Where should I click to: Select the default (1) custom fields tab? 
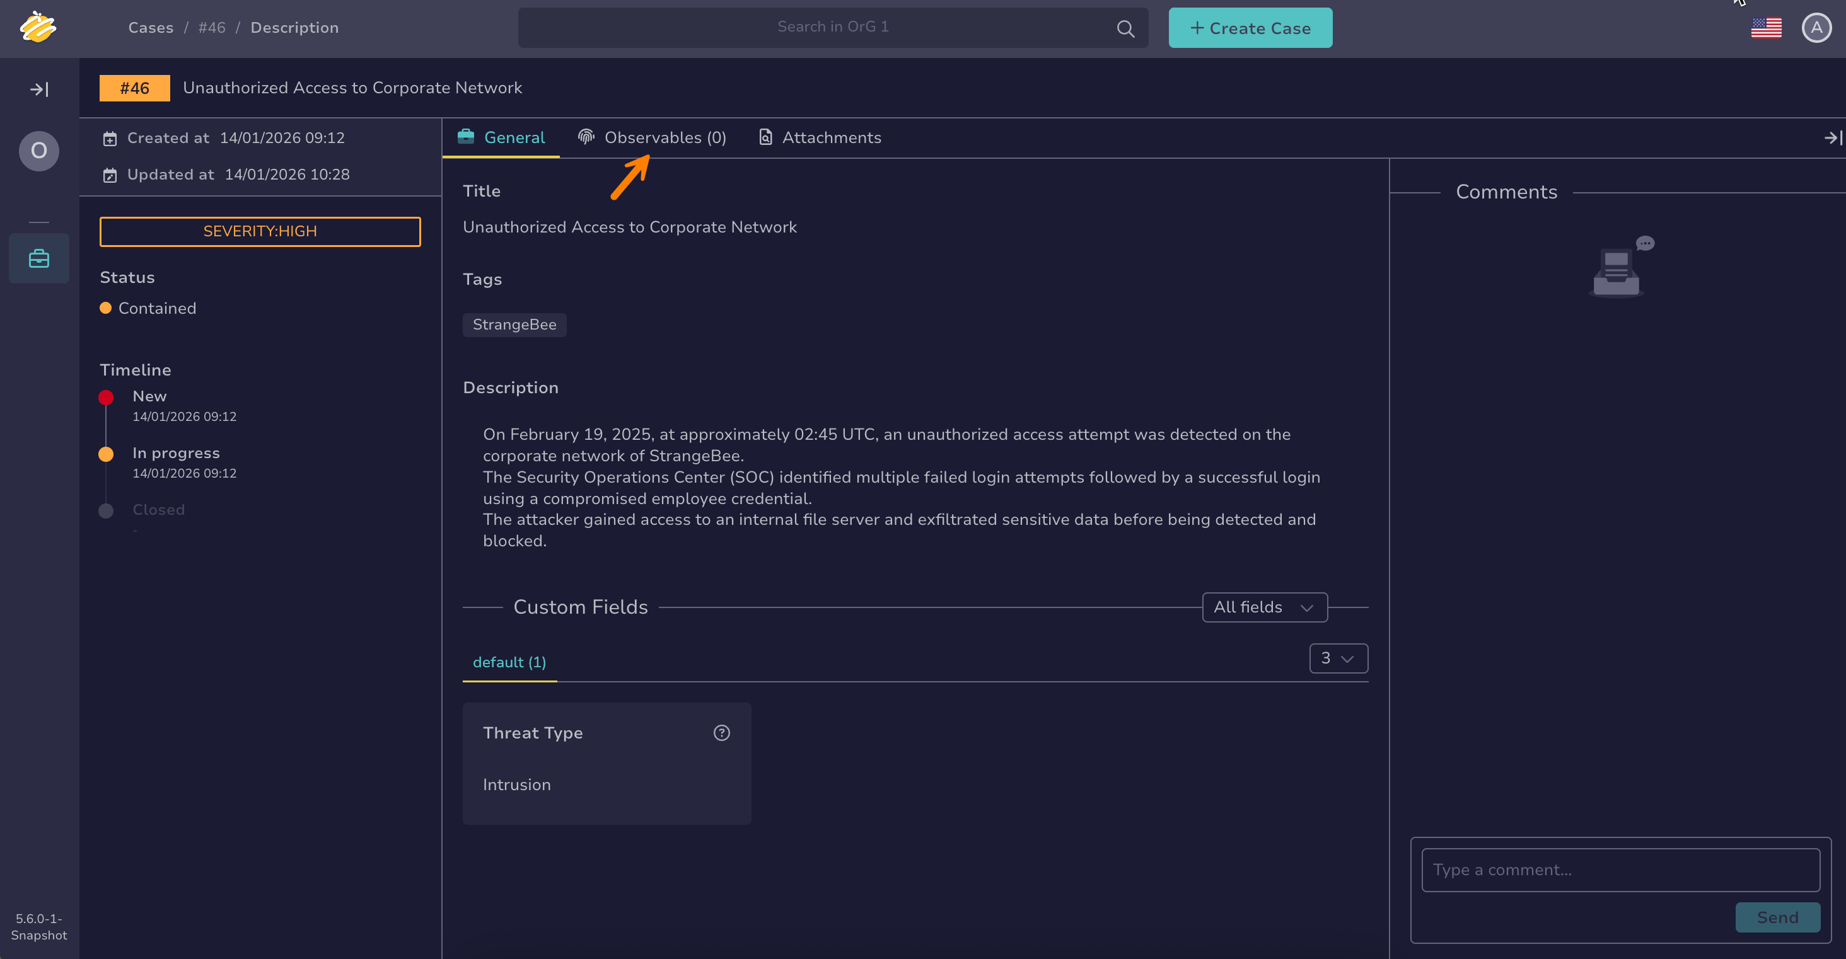pyautogui.click(x=509, y=662)
